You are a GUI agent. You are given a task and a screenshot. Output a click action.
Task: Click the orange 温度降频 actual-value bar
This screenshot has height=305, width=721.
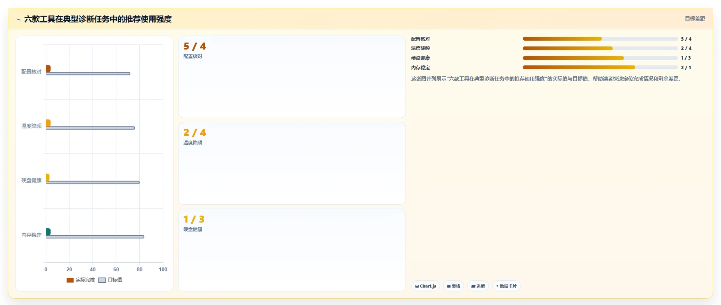pyautogui.click(x=48, y=123)
